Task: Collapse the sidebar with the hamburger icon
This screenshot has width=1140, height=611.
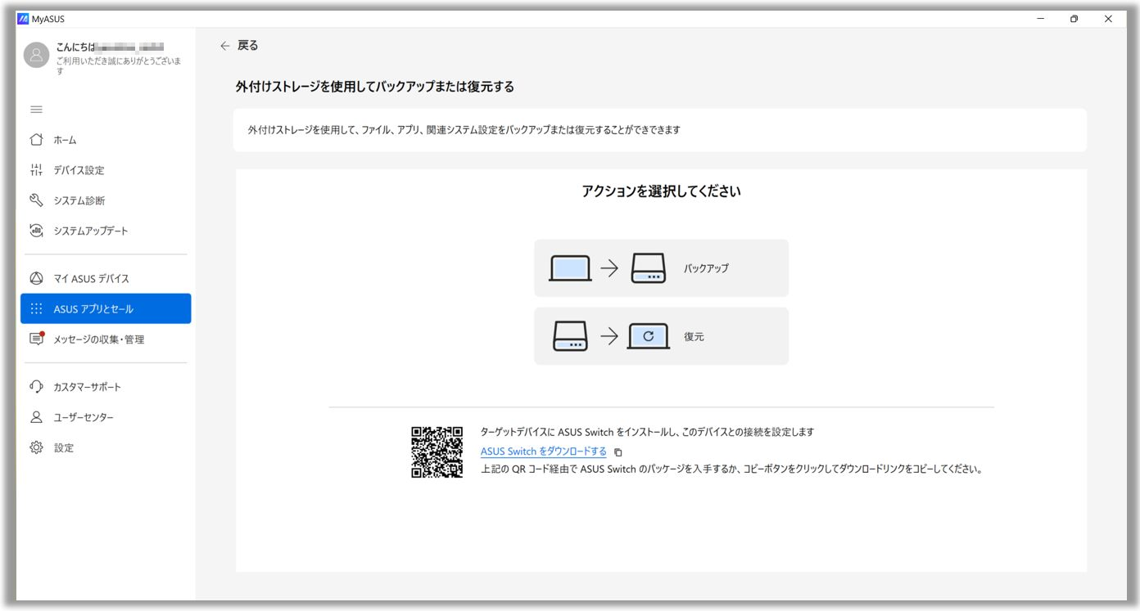Action: [36, 110]
